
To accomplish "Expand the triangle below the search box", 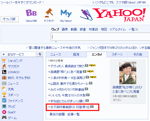I will 56,42.
